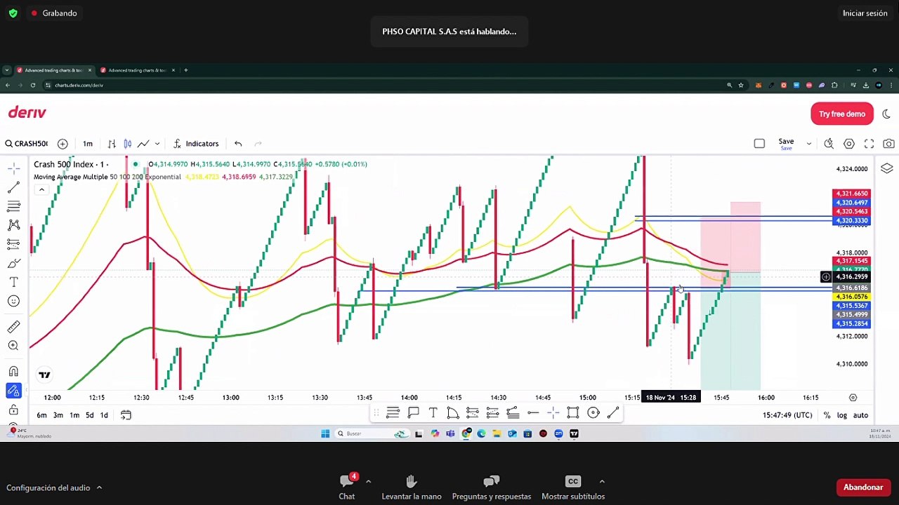Click the compare or add symbol plus icon

click(63, 144)
